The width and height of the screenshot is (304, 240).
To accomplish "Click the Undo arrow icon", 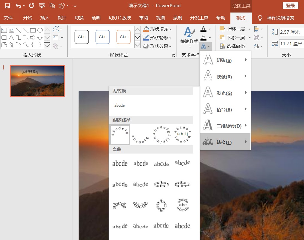I will tap(18, 6).
